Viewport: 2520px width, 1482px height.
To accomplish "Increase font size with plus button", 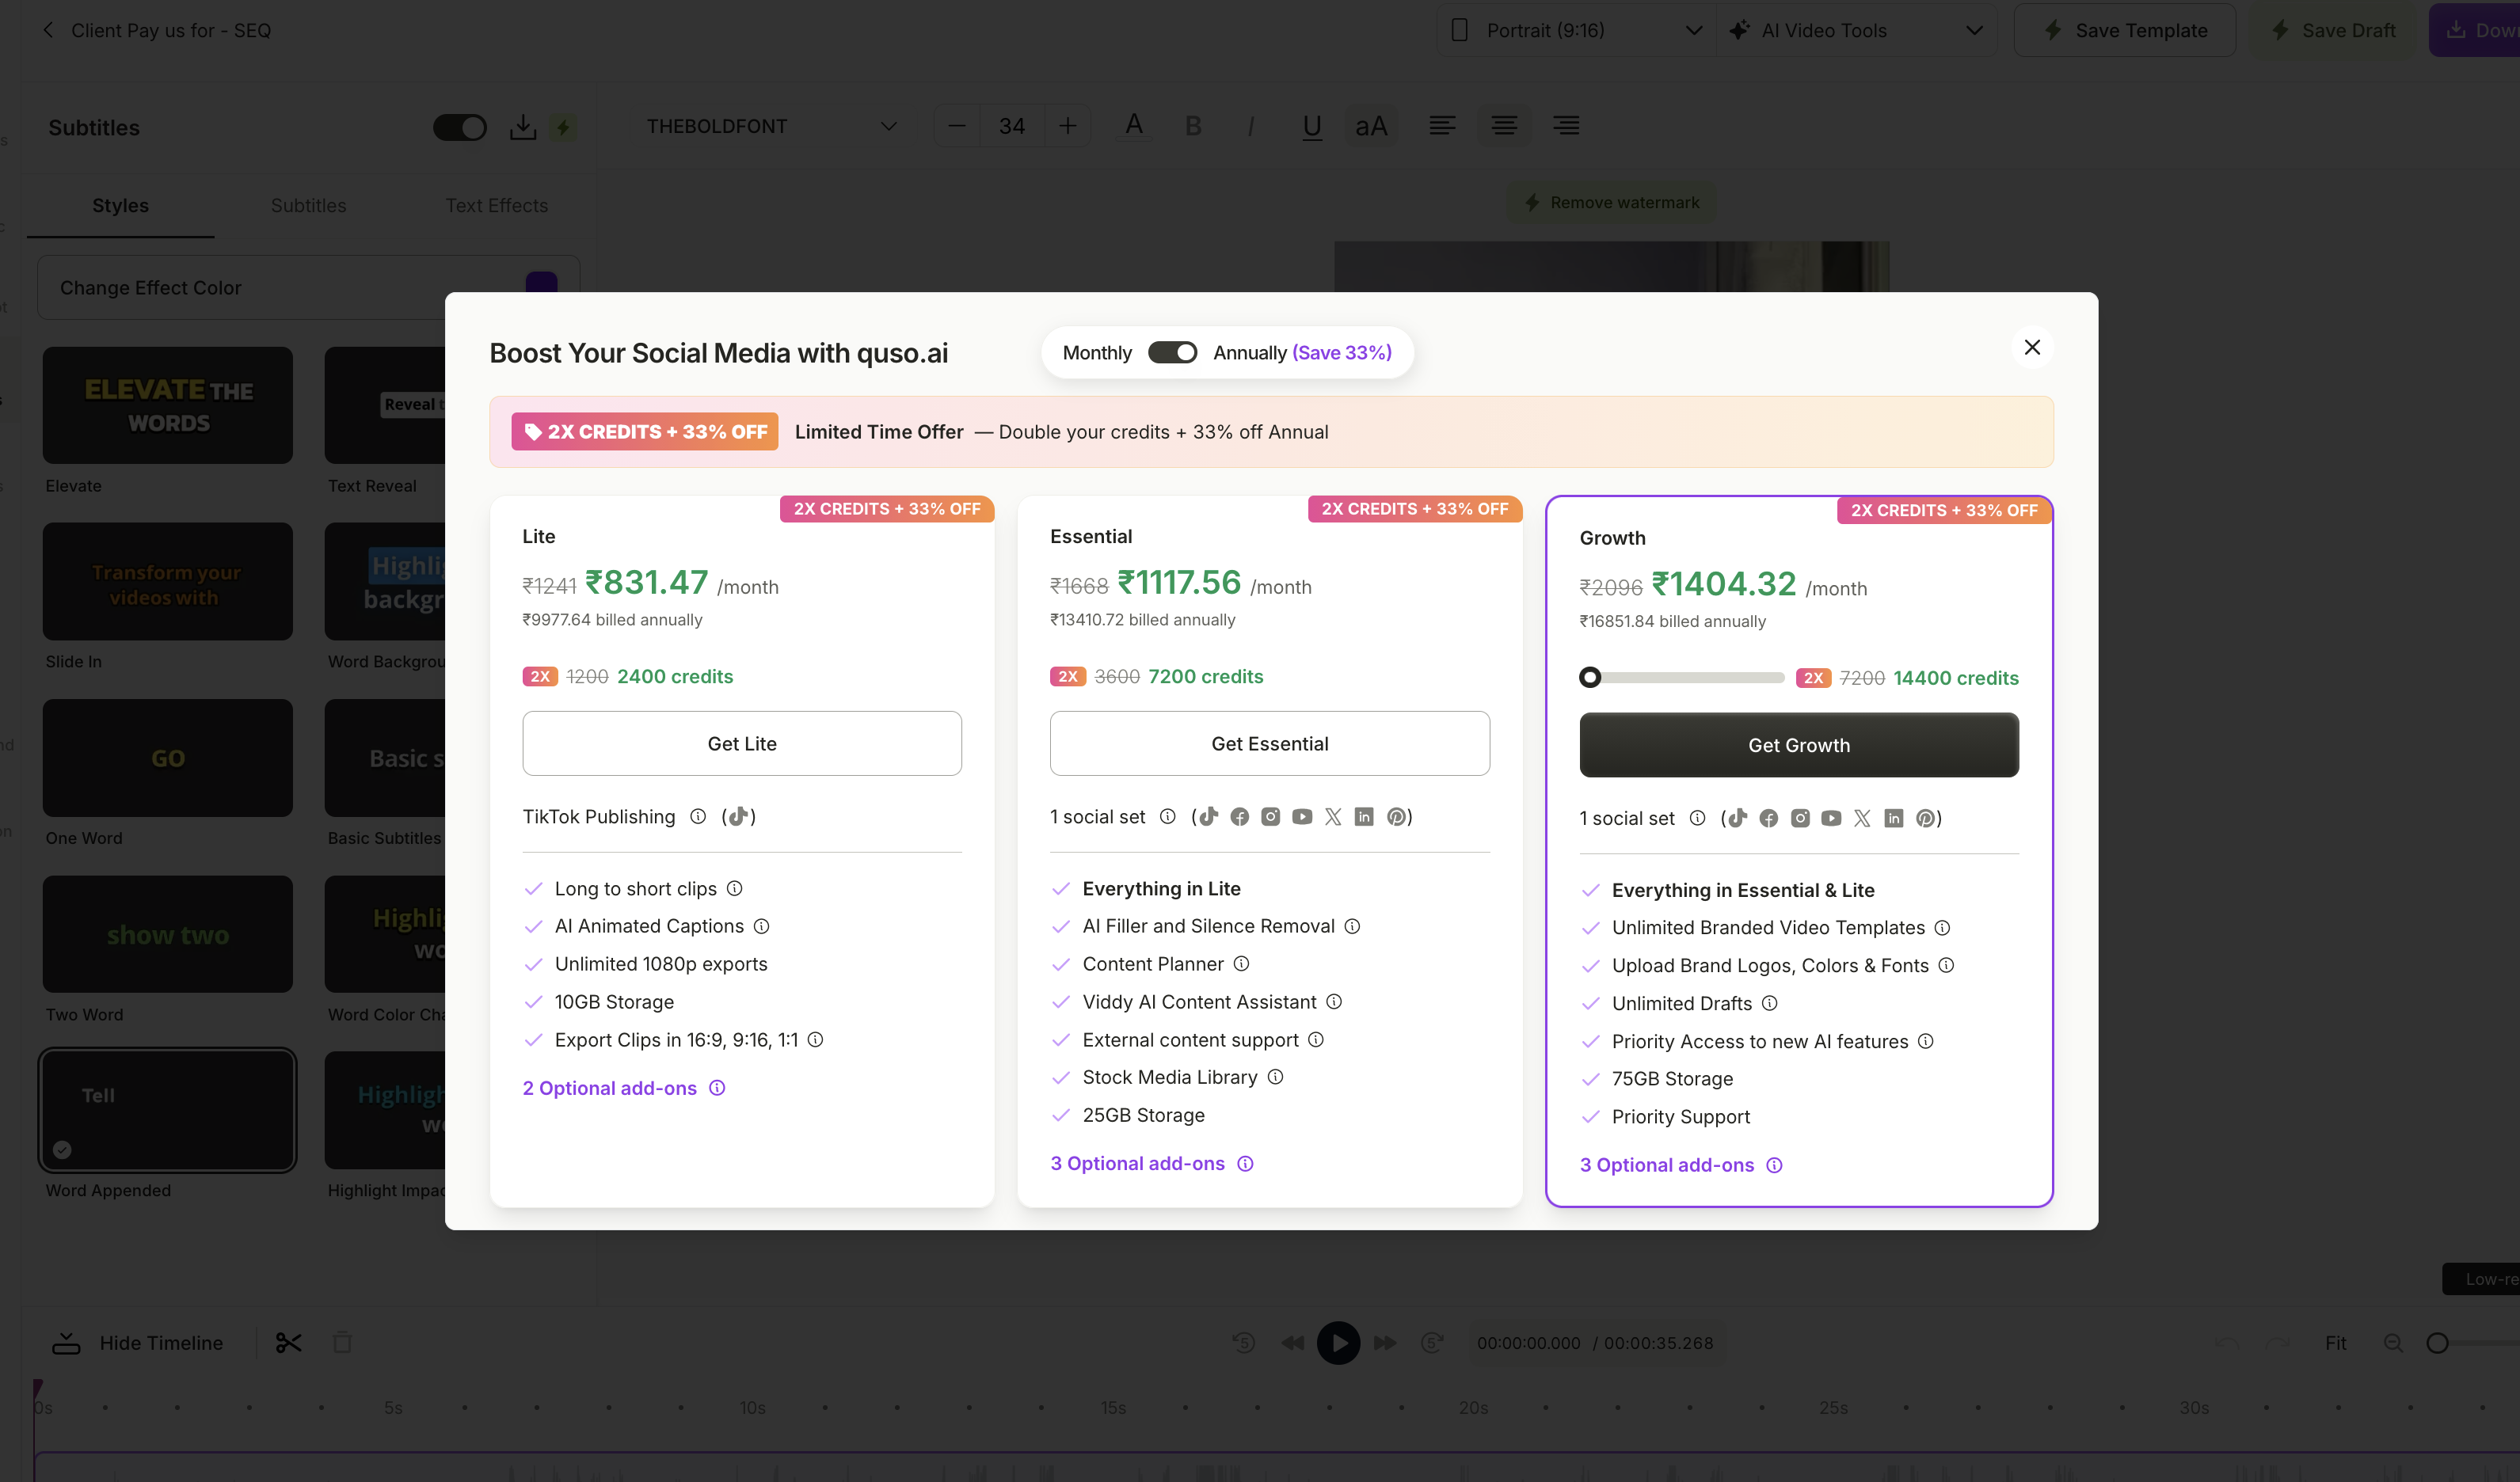I will 1067,126.
